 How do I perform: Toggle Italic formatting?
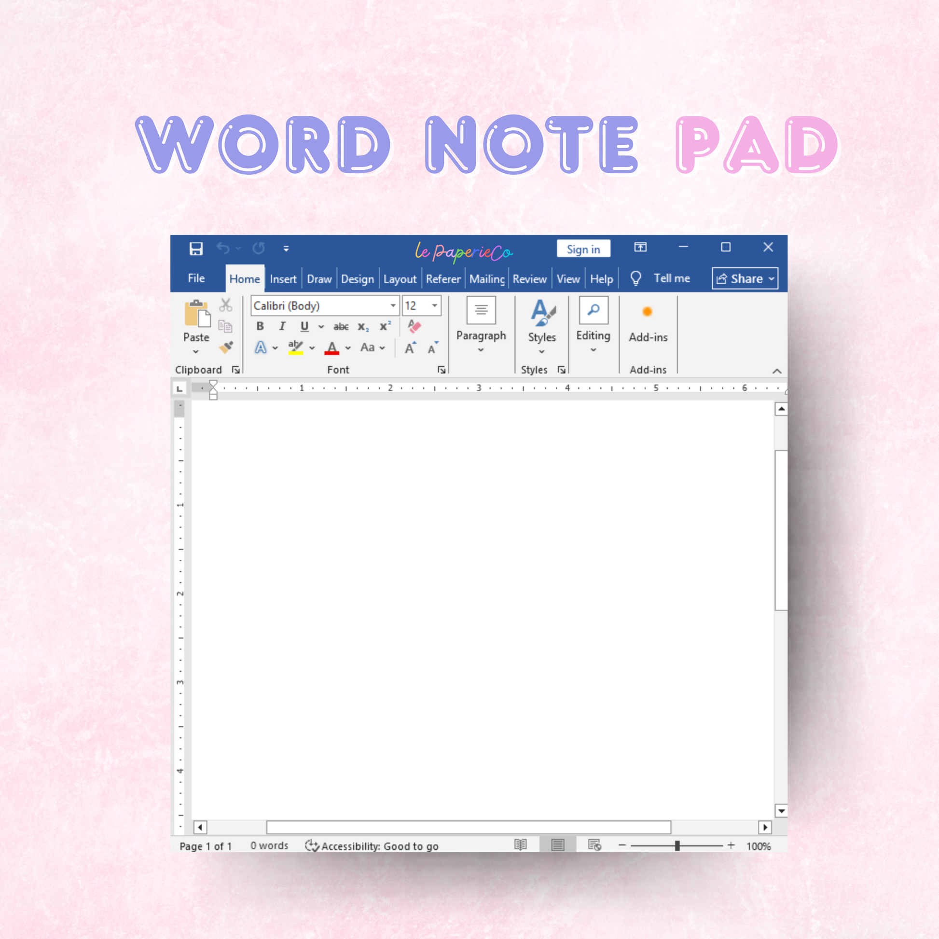coord(282,326)
